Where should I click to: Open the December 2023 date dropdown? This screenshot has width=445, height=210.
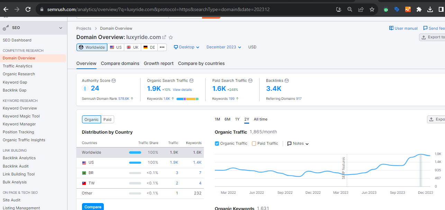click(224, 47)
